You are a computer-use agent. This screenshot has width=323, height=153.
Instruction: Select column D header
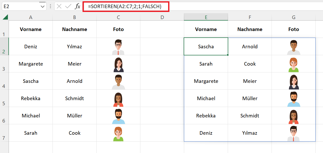coord(162,17)
